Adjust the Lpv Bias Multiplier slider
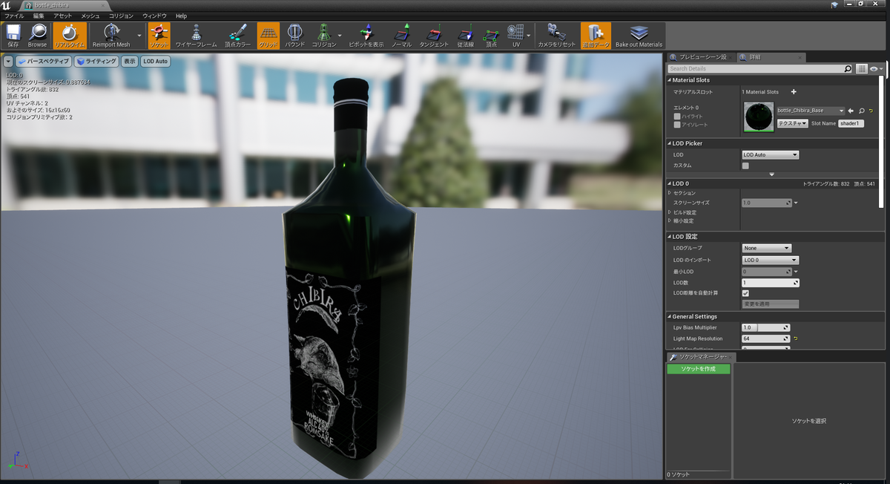Viewport: 890px width, 484px height. click(x=766, y=327)
